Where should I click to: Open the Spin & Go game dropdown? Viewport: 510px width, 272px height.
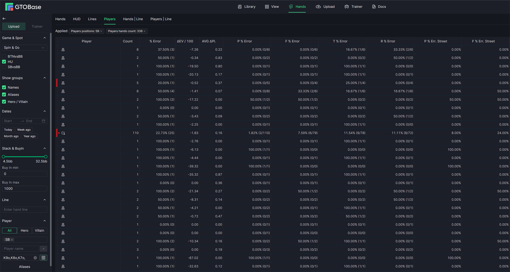(24, 48)
